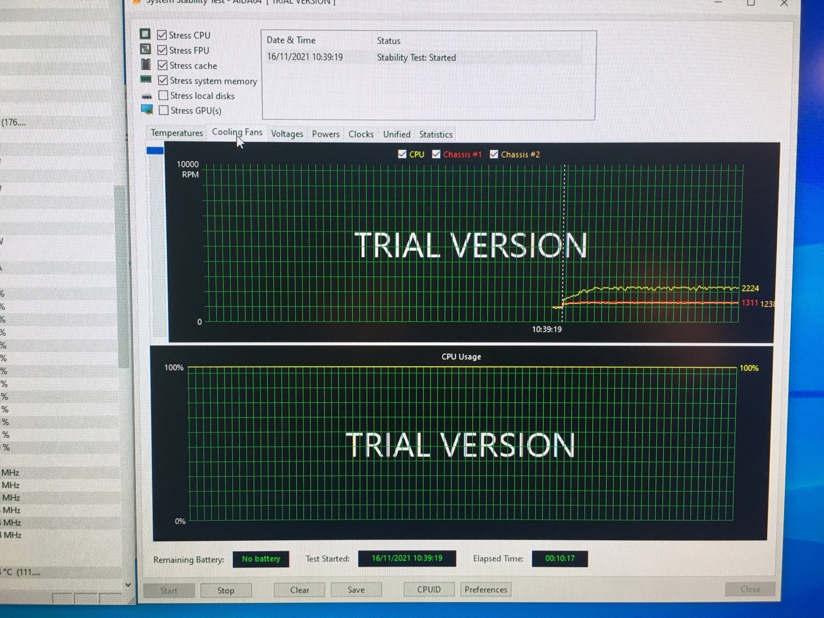This screenshot has width=824, height=618.
Task: Open the Statistics tab
Action: (x=436, y=134)
